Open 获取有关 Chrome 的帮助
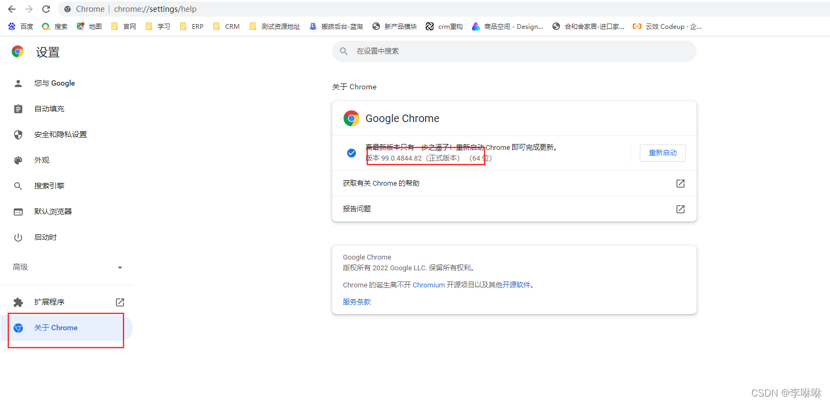 pos(514,184)
